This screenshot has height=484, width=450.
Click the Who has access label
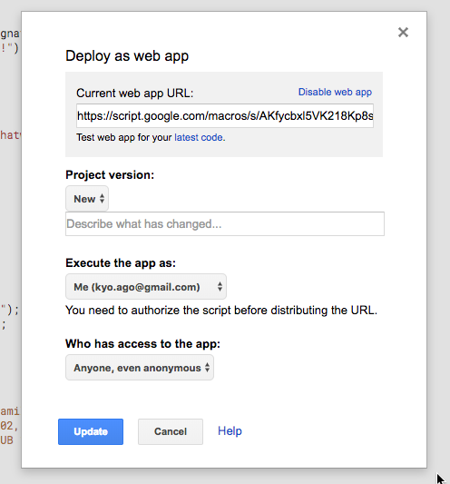142,344
